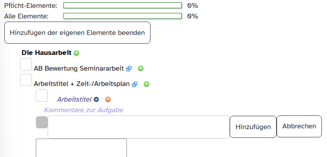Screen dimensions: 327x157
Task: Focus the new element text input field
Action: 138,127
